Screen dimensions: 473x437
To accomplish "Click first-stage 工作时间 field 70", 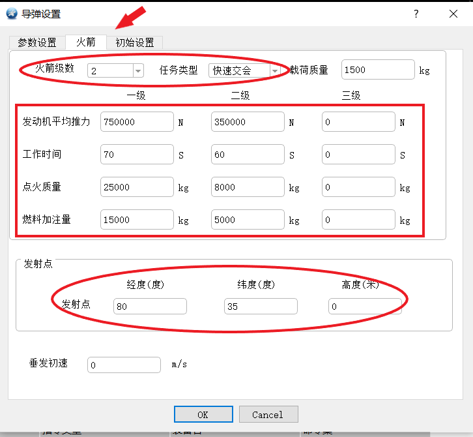I will click(137, 155).
